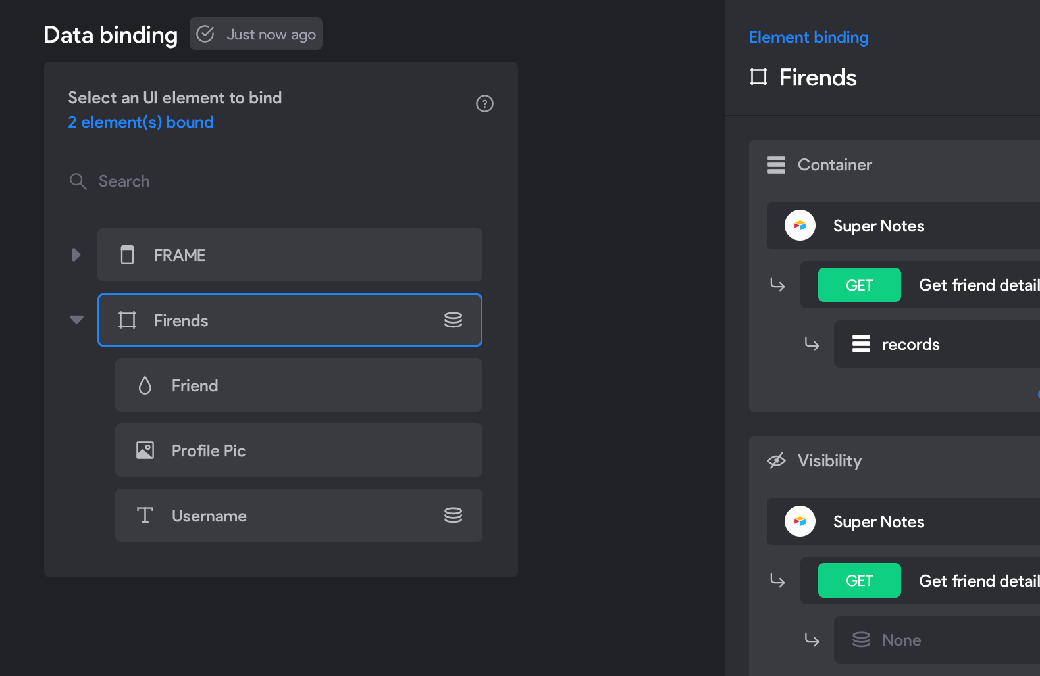Screen dimensions: 1040x676
Task: Click the Firends frame icon in the tree
Action: [x=127, y=320]
